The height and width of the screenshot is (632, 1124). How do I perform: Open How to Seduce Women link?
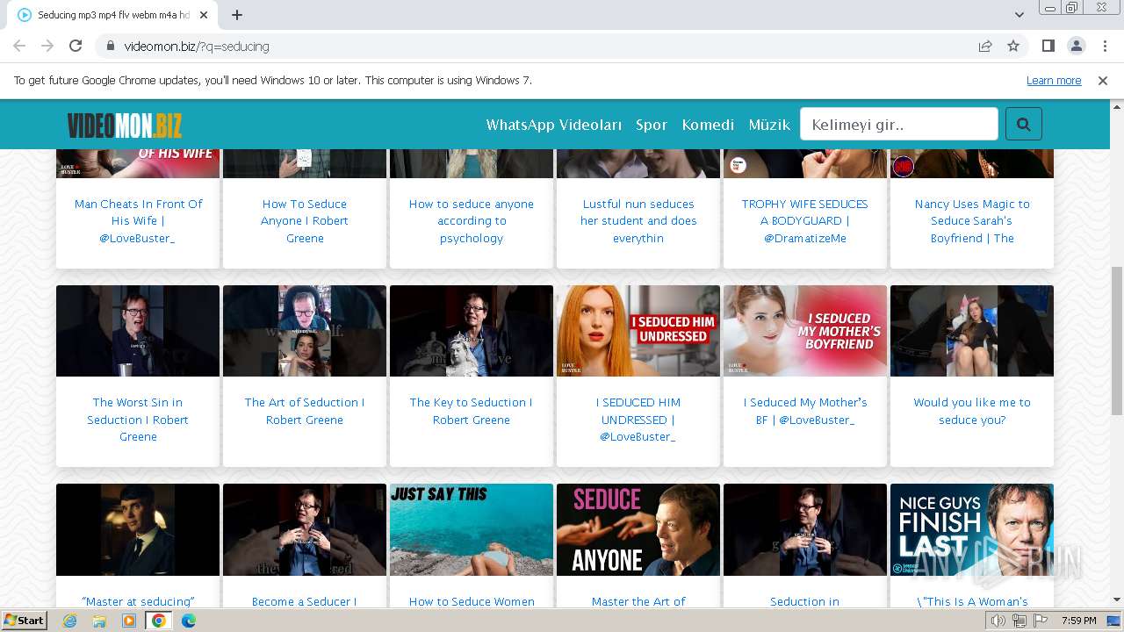[x=472, y=601]
